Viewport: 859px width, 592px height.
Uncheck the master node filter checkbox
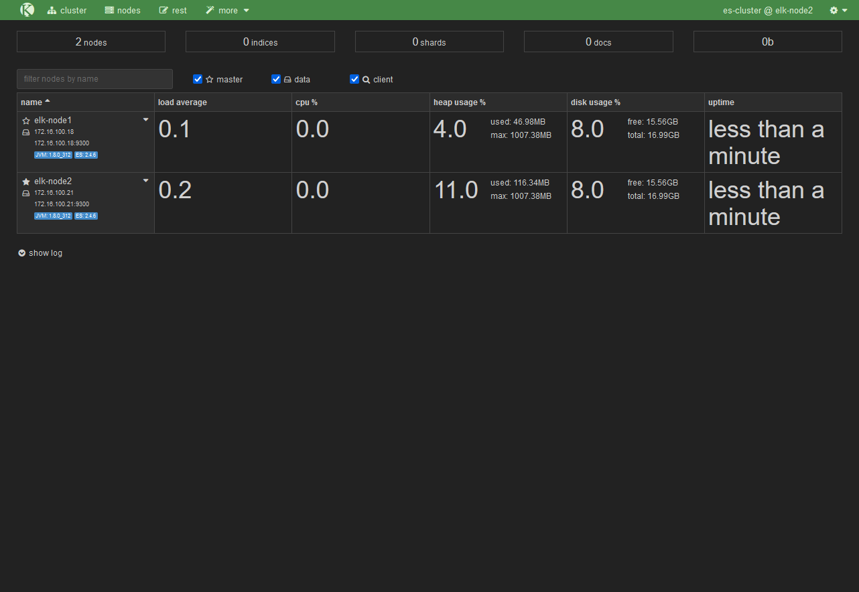198,79
